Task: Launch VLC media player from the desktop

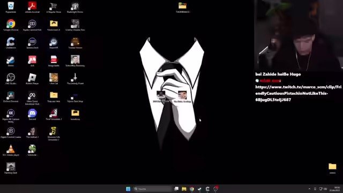Action: click(11, 150)
